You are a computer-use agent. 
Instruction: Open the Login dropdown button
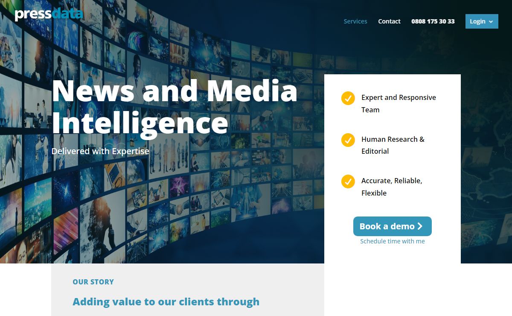coord(477,21)
